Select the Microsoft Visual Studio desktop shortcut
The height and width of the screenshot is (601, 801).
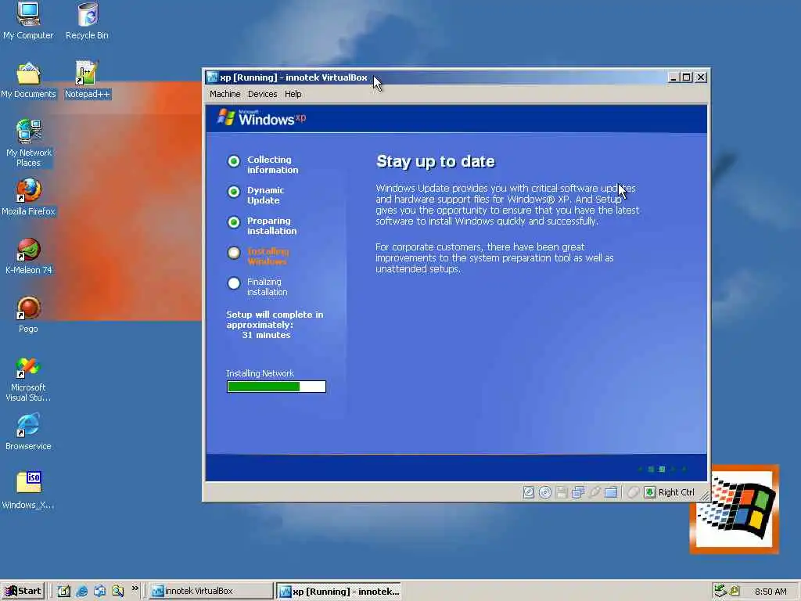click(x=28, y=380)
